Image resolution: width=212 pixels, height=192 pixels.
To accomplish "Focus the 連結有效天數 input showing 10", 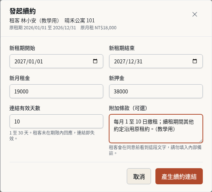I will coord(56,121).
